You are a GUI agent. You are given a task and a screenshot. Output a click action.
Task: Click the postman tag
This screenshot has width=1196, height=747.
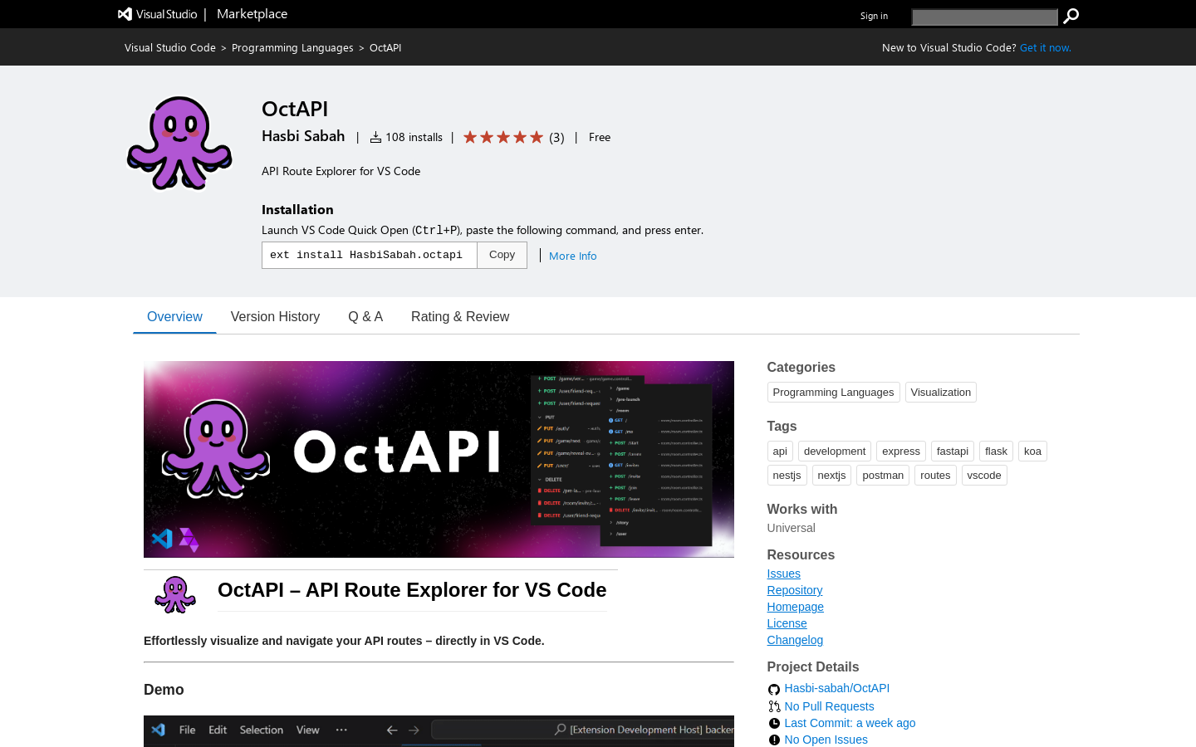coord(883,475)
